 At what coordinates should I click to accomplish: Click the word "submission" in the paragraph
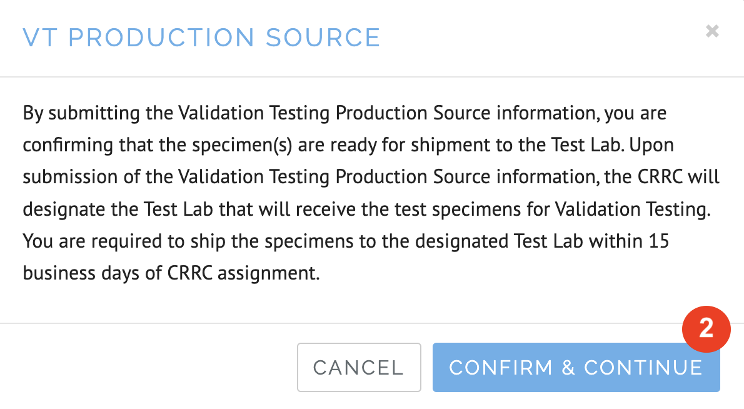(x=65, y=178)
